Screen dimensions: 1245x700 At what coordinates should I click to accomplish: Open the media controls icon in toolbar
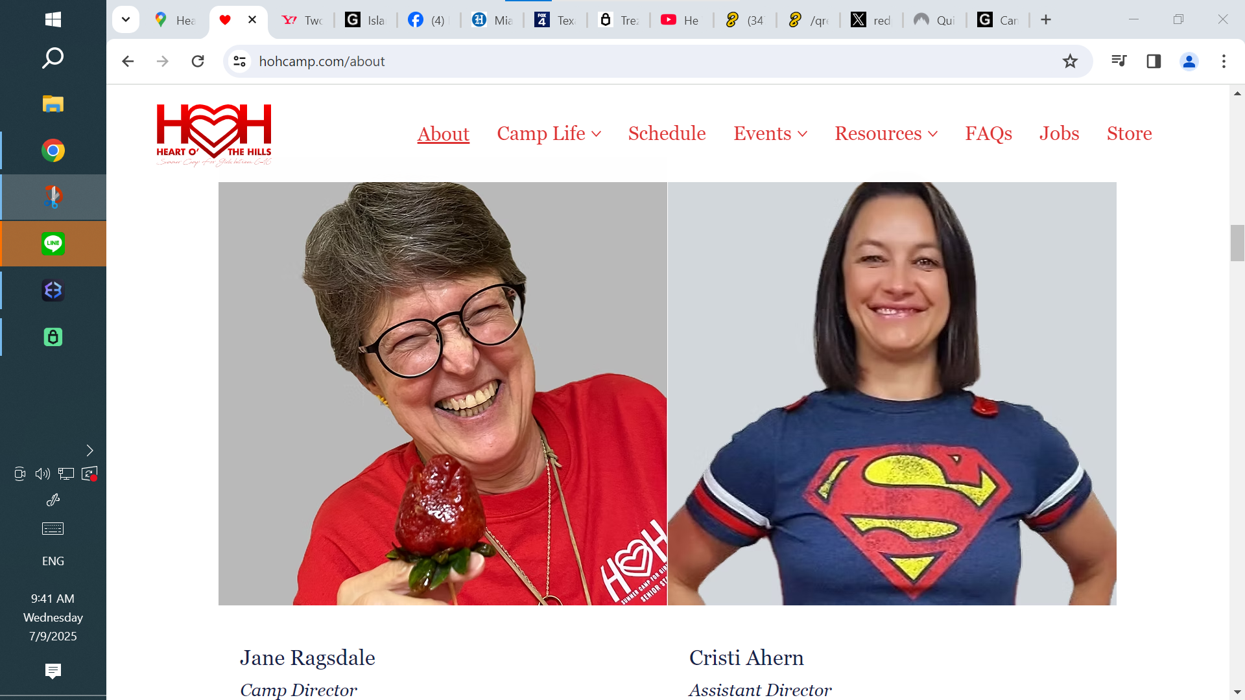tap(1119, 62)
